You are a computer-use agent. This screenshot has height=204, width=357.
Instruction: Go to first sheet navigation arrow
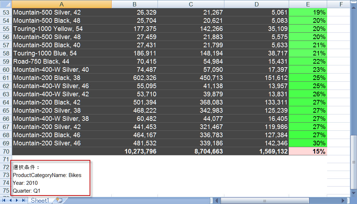pos(4,200)
